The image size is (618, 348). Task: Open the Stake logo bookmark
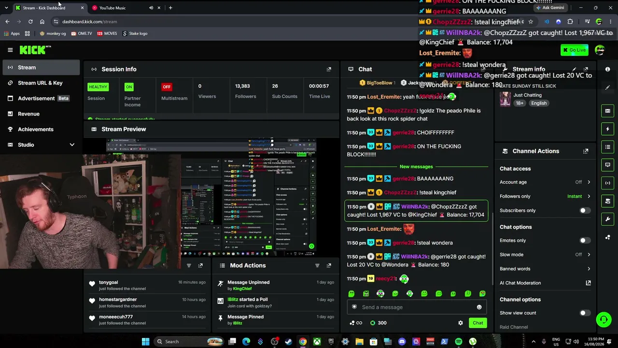135,33
